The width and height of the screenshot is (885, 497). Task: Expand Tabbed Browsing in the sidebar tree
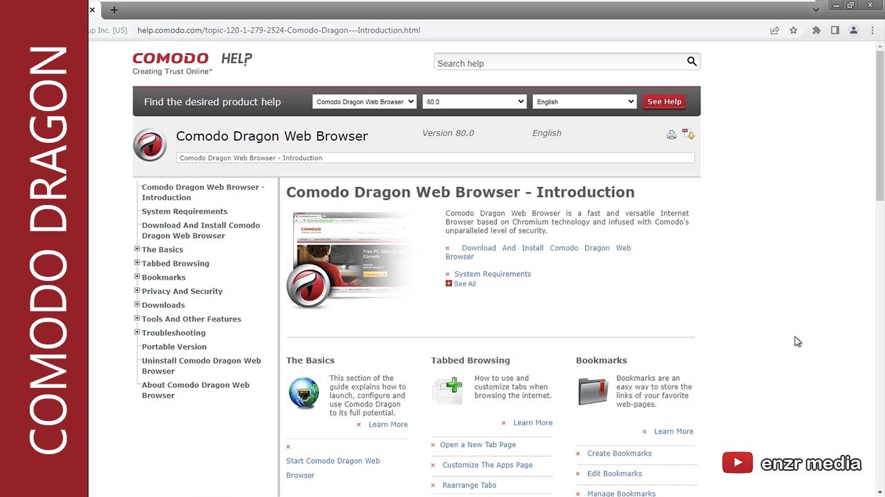pos(137,263)
